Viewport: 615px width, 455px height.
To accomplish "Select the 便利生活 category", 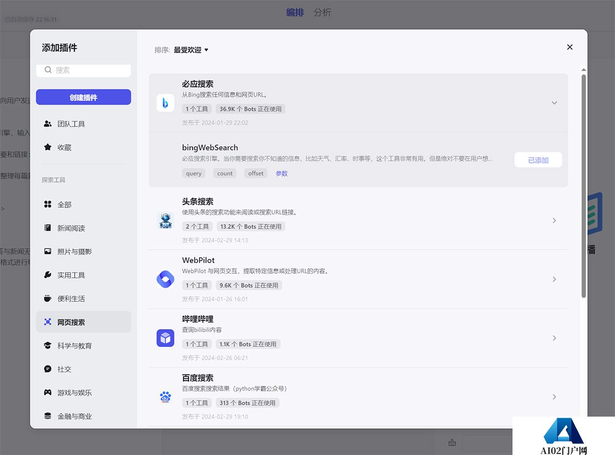I will pos(84,299).
